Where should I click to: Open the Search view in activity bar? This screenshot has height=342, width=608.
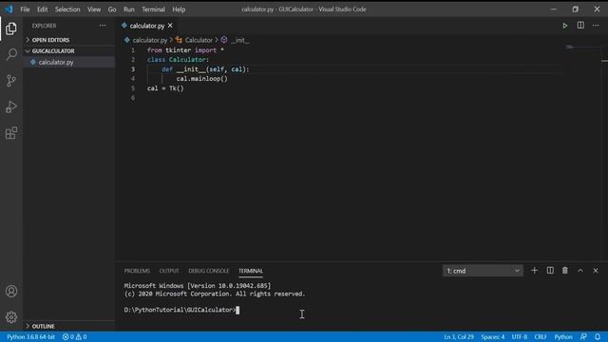coord(11,54)
